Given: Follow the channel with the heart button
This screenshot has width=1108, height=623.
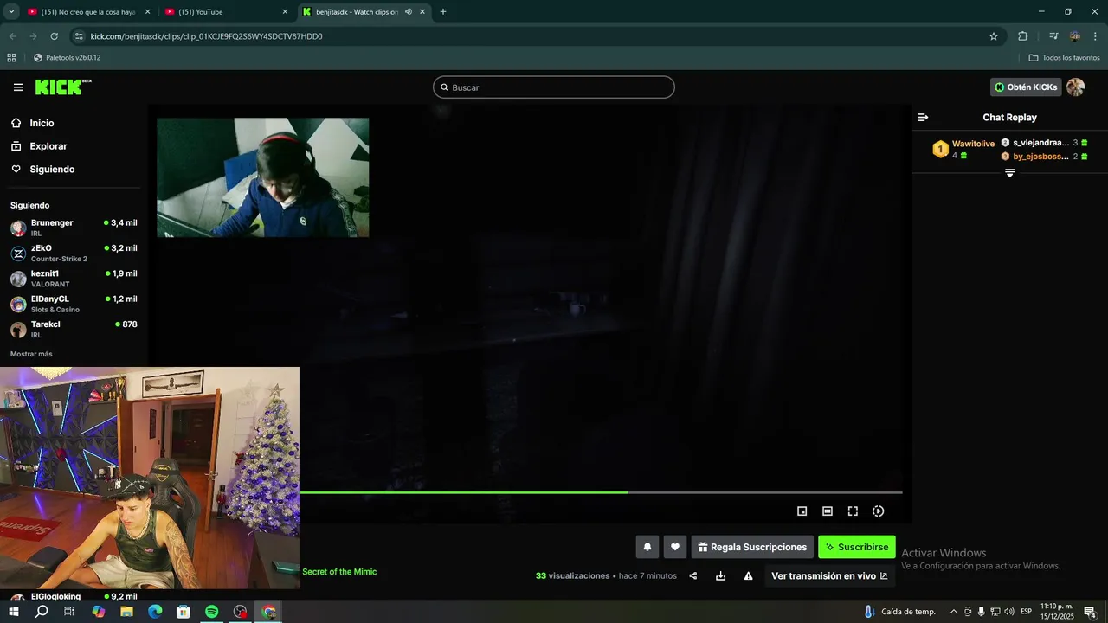Looking at the screenshot, I should point(675,547).
